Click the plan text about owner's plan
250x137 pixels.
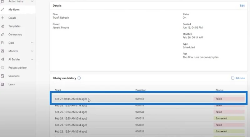click(201, 57)
